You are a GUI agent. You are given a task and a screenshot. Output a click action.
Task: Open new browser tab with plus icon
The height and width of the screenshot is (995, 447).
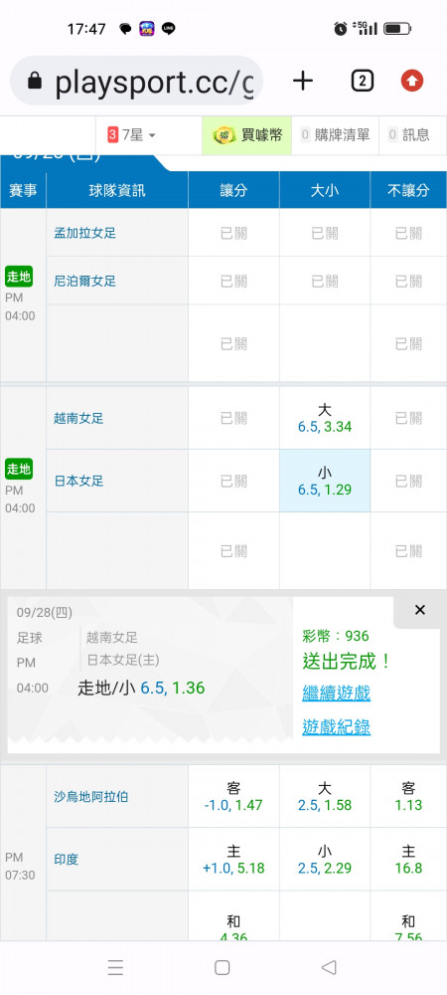pos(303,81)
